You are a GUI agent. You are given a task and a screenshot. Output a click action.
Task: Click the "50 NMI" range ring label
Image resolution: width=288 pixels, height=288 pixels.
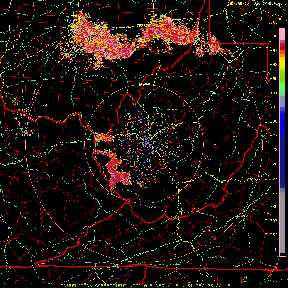144,84
